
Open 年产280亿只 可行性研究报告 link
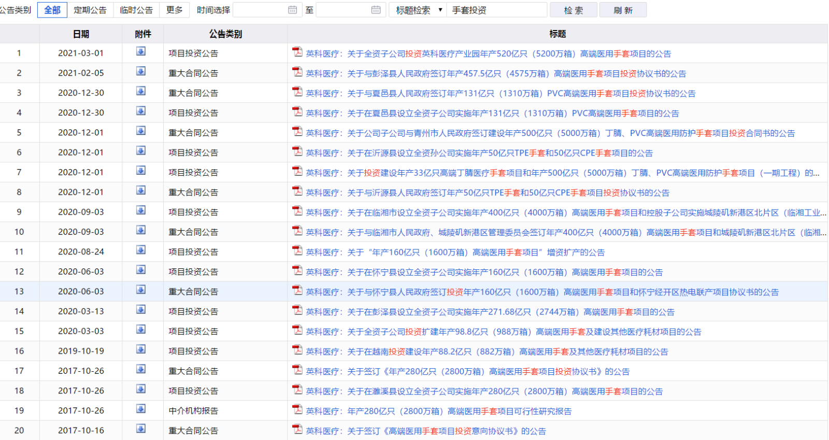[439, 412]
